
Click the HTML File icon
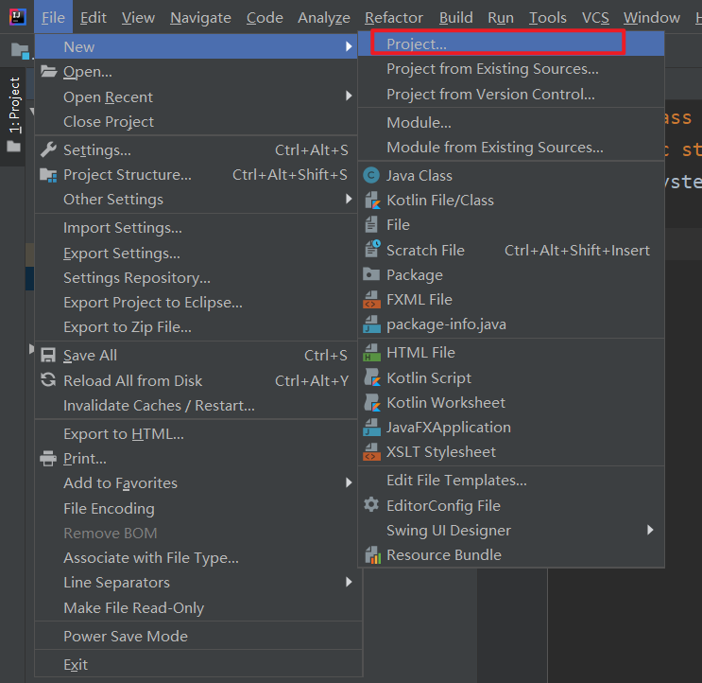click(371, 352)
